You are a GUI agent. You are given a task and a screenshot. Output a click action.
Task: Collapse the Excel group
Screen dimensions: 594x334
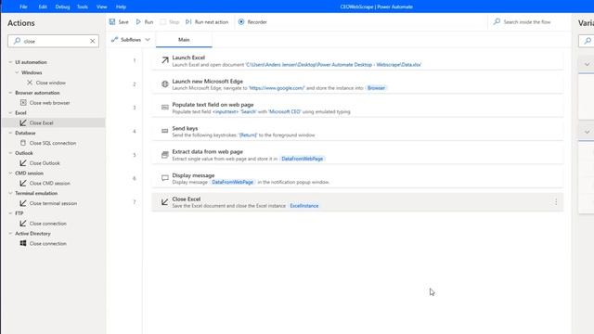coord(10,113)
